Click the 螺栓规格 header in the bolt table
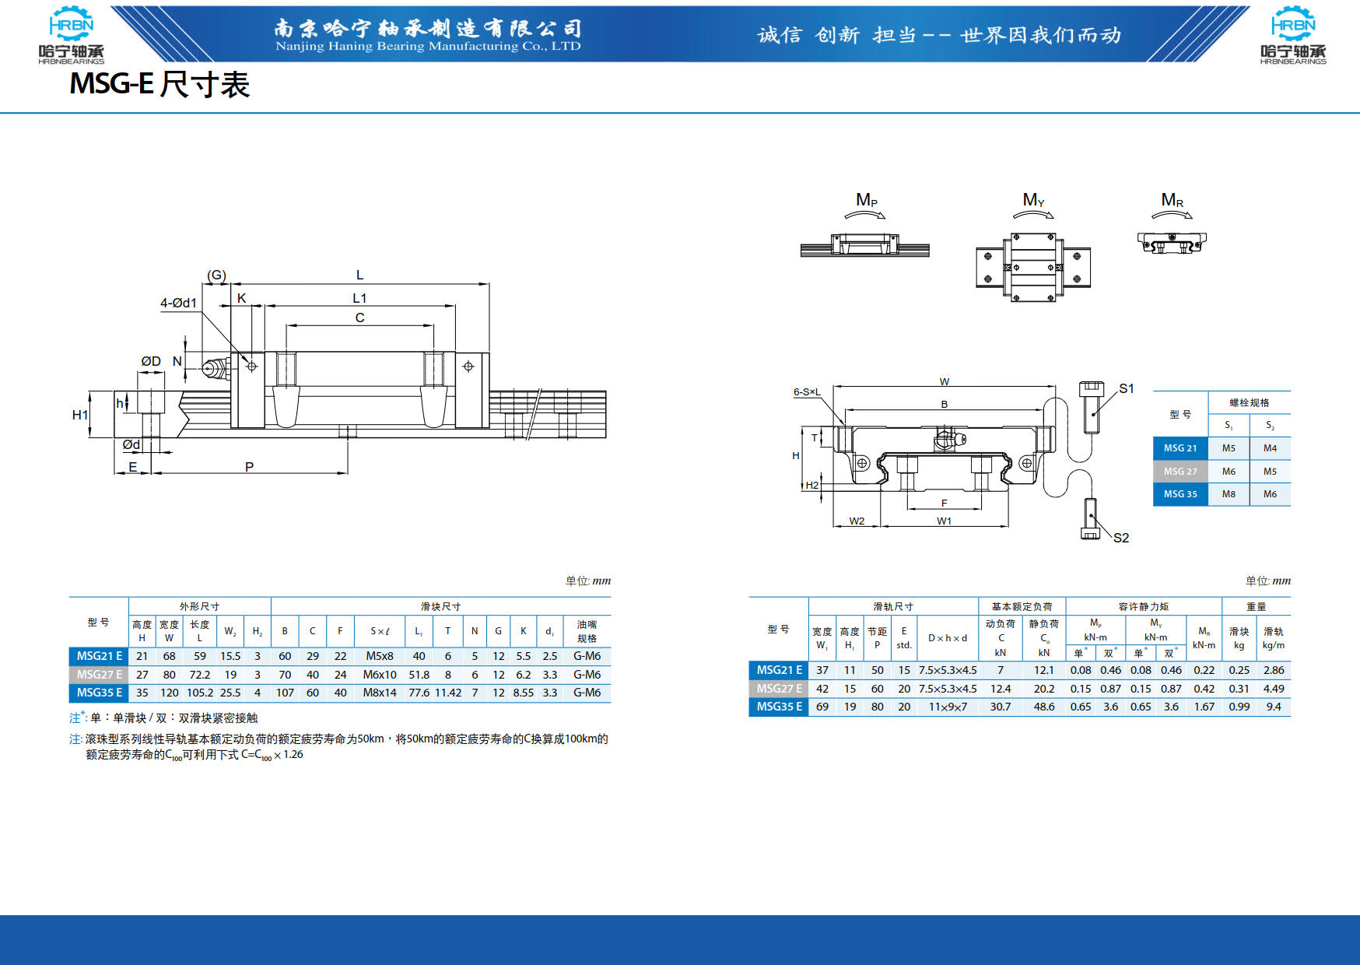The width and height of the screenshot is (1360, 965). pyautogui.click(x=1249, y=402)
